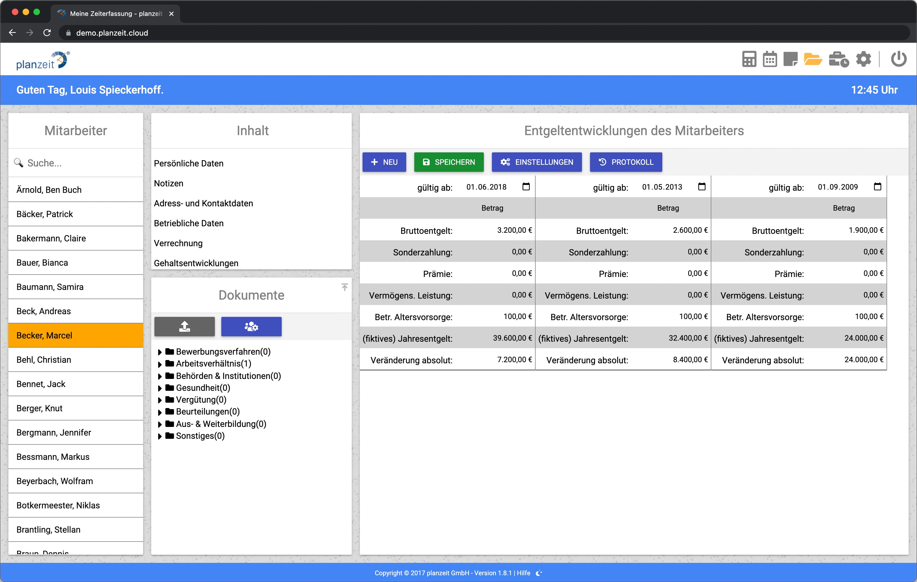Expand the Bewerbungsverfahren(0) folder
Viewport: 917px width, 582px height.
pos(160,352)
